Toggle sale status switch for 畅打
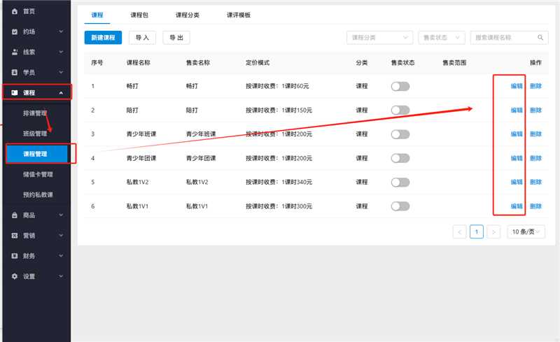Viewport: 560px width, 342px height. click(400, 87)
